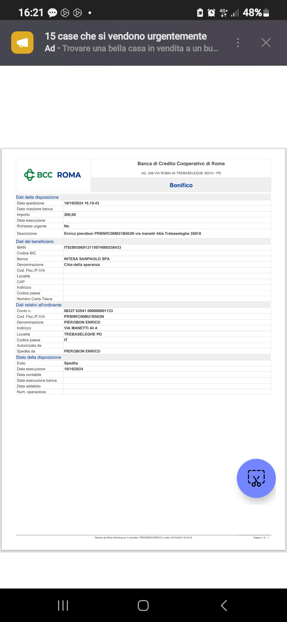Tap the payer's fiscal code 'PRBNRC00M21B563N'
Image resolution: width=287 pixels, height=622 pixels.
click(x=84, y=316)
